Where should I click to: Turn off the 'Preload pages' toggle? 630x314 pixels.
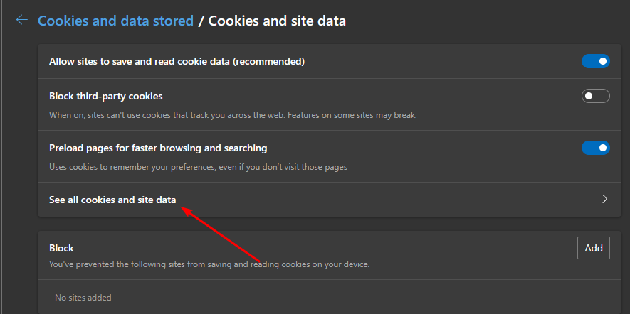[595, 148]
